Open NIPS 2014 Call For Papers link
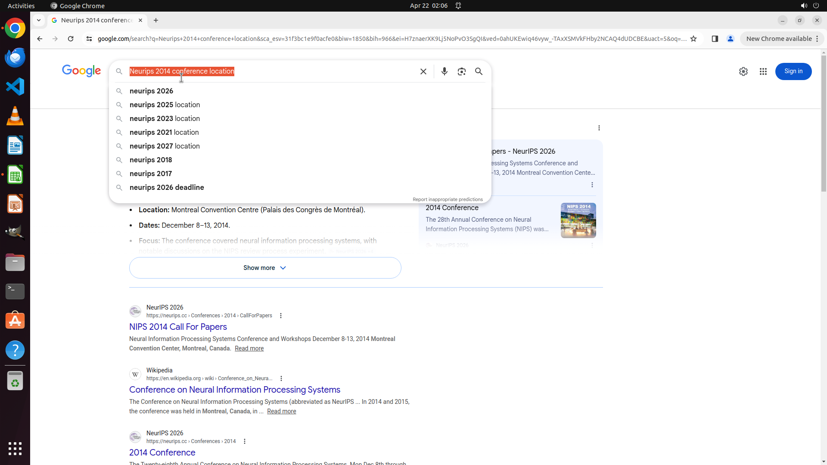The width and height of the screenshot is (827, 465). tap(178, 327)
